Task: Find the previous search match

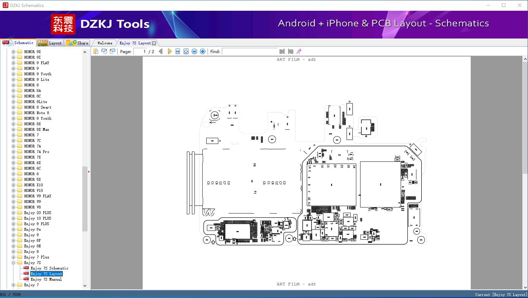Action: click(282, 51)
